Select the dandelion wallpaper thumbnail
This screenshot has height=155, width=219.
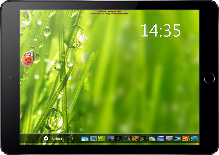[x=152, y=139]
